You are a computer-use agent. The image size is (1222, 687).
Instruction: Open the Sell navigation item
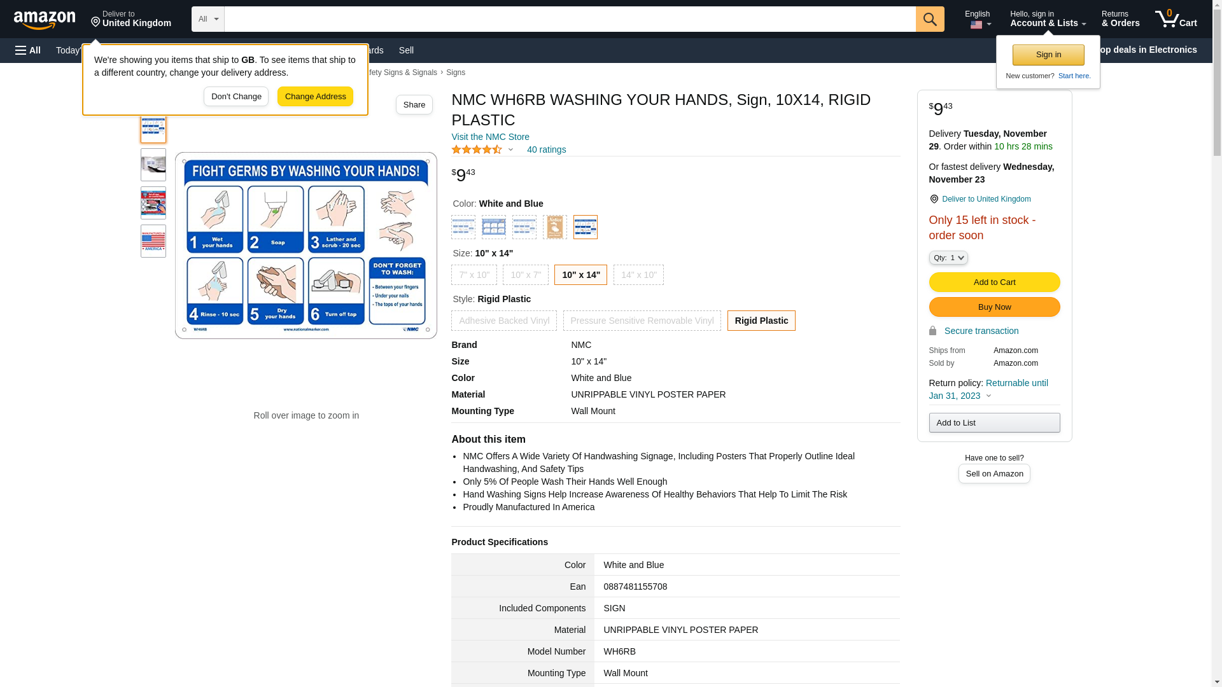[406, 50]
